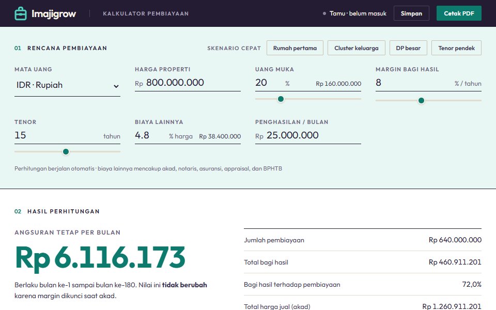Click the 'Tamu · belum masuk' status text
The width and height of the screenshot is (496, 310).
[x=358, y=13]
